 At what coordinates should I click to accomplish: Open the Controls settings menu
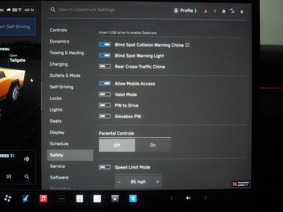(x=58, y=30)
